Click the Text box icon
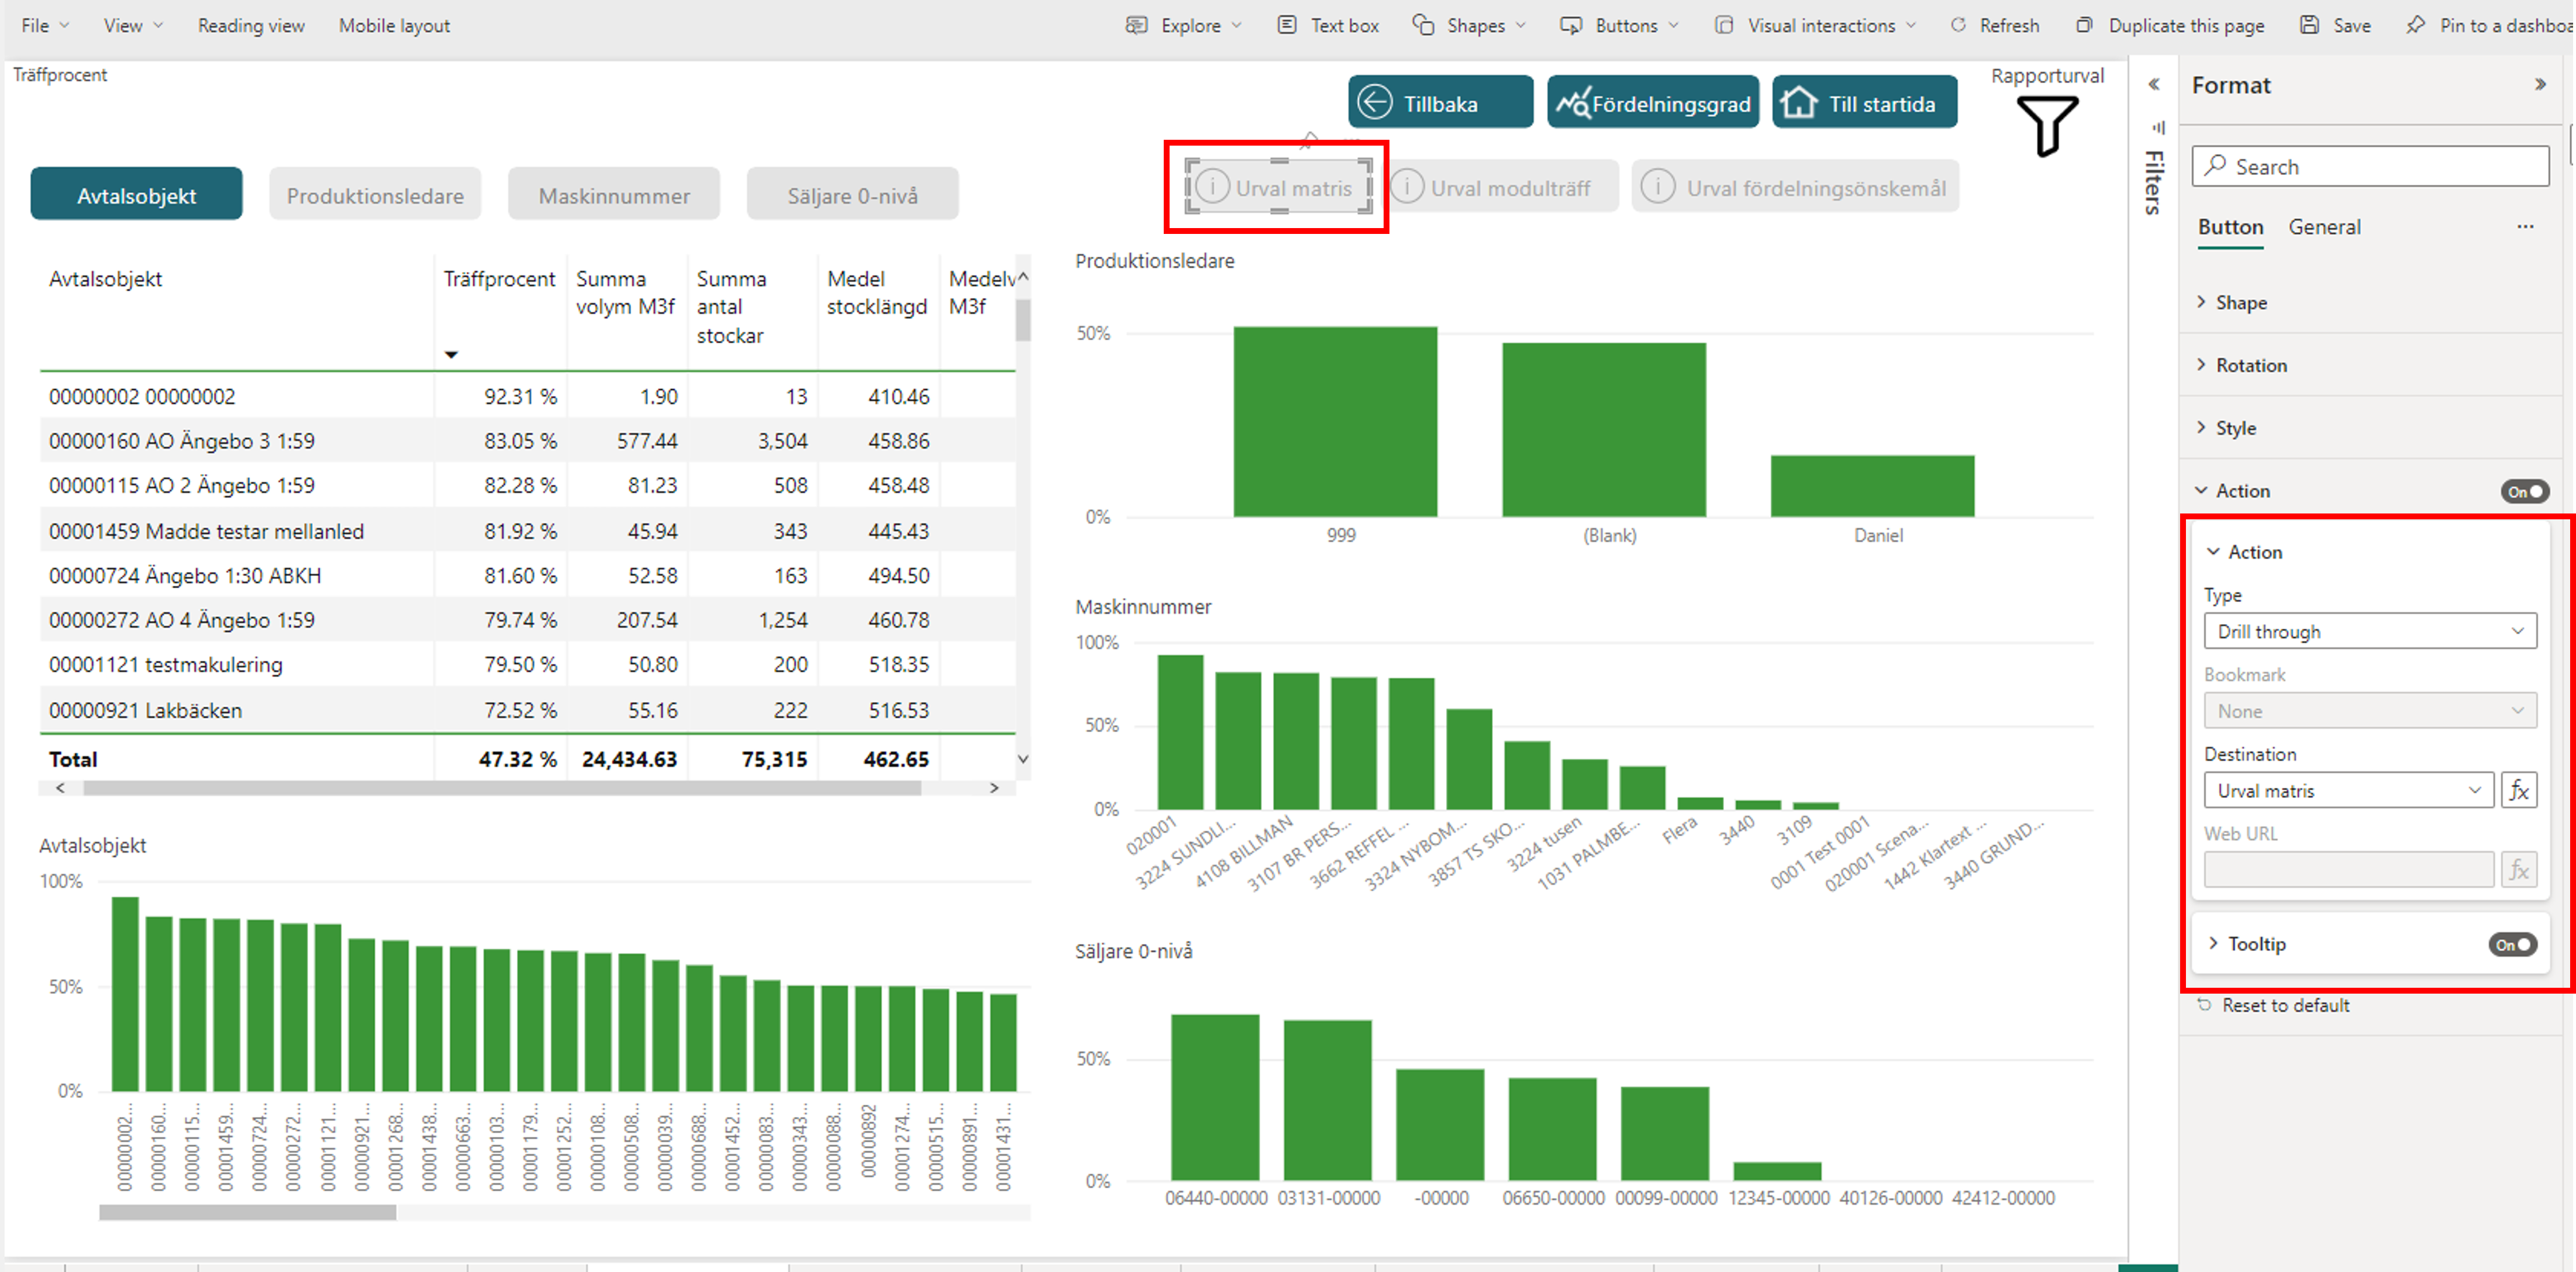The image size is (2576, 1272). pyautogui.click(x=1287, y=25)
